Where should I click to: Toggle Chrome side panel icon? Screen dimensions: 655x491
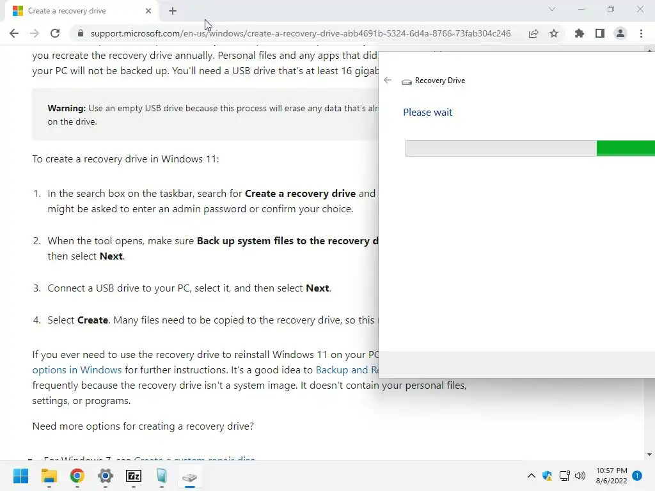click(x=600, y=33)
